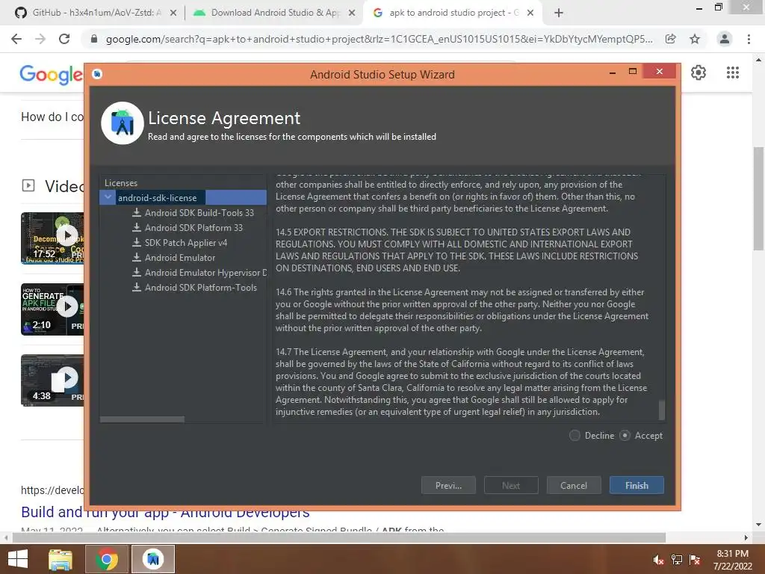This screenshot has width=765, height=574.
Task: Open the Google apps grid
Action: pyautogui.click(x=732, y=72)
